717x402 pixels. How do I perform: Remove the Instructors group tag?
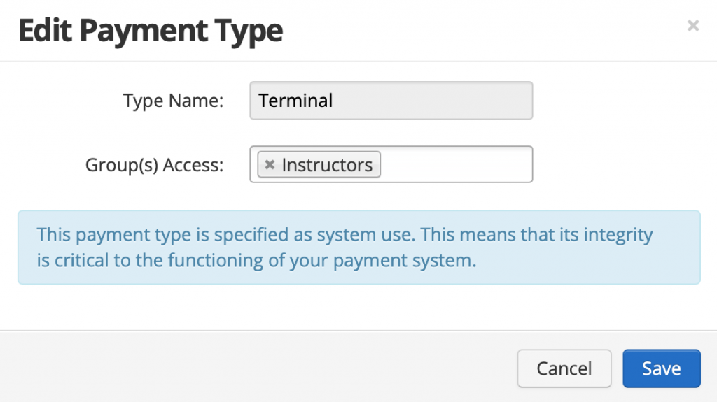point(270,165)
